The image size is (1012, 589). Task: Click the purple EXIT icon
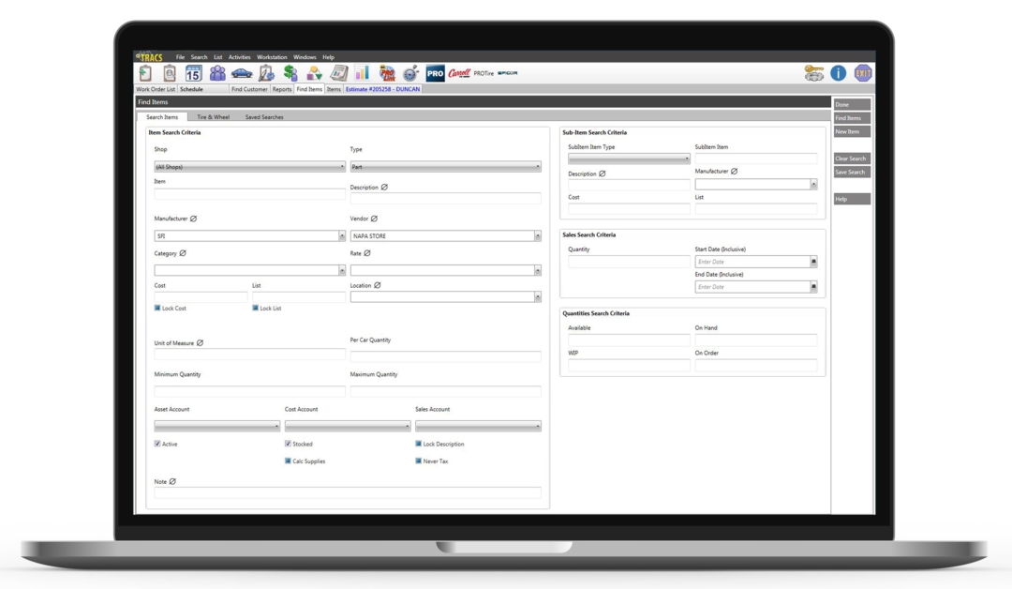(863, 73)
